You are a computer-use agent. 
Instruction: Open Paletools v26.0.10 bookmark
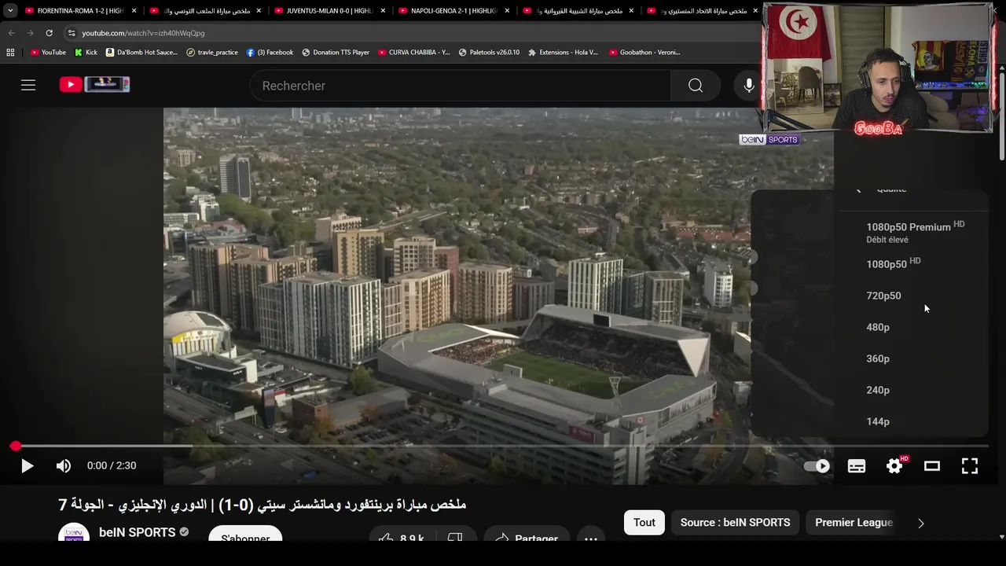[489, 53]
